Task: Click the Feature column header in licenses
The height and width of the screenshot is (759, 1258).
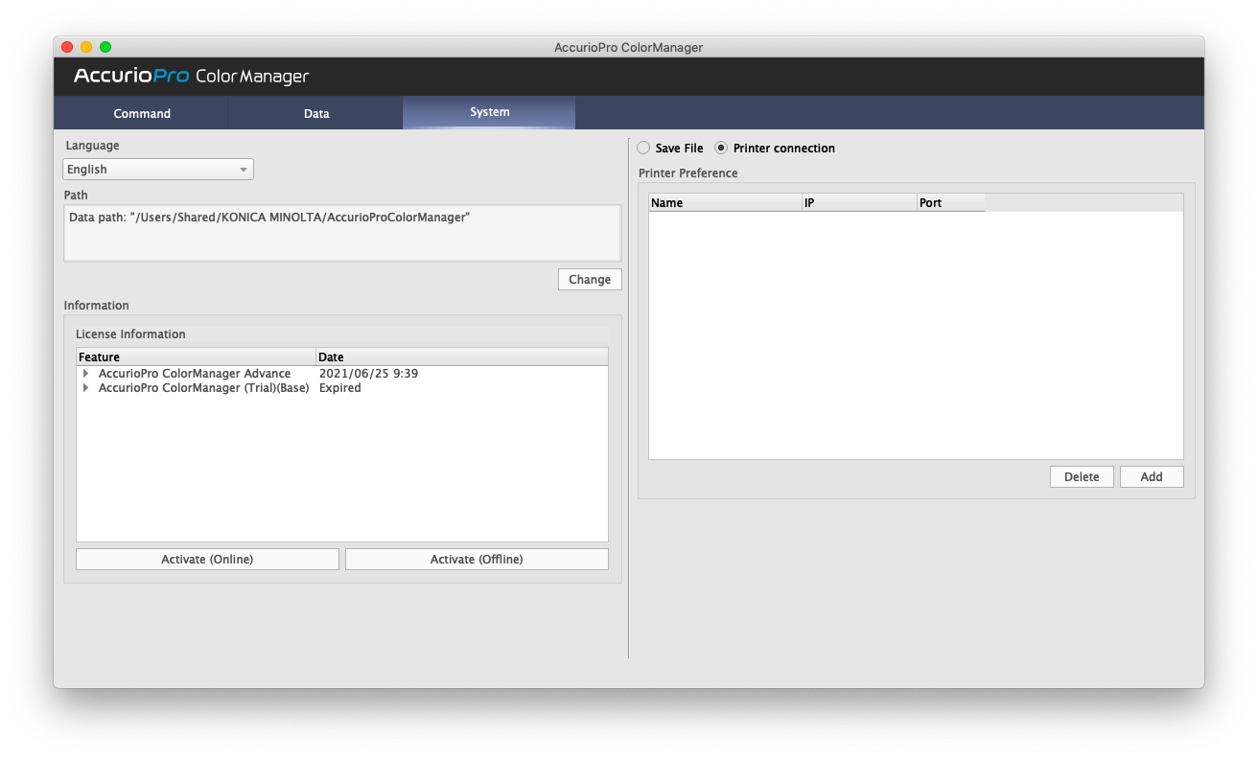Action: [196, 356]
